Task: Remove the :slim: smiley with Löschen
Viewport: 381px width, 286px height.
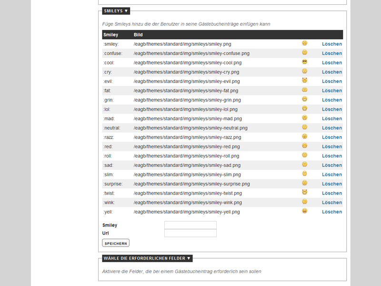Action: coord(332,174)
